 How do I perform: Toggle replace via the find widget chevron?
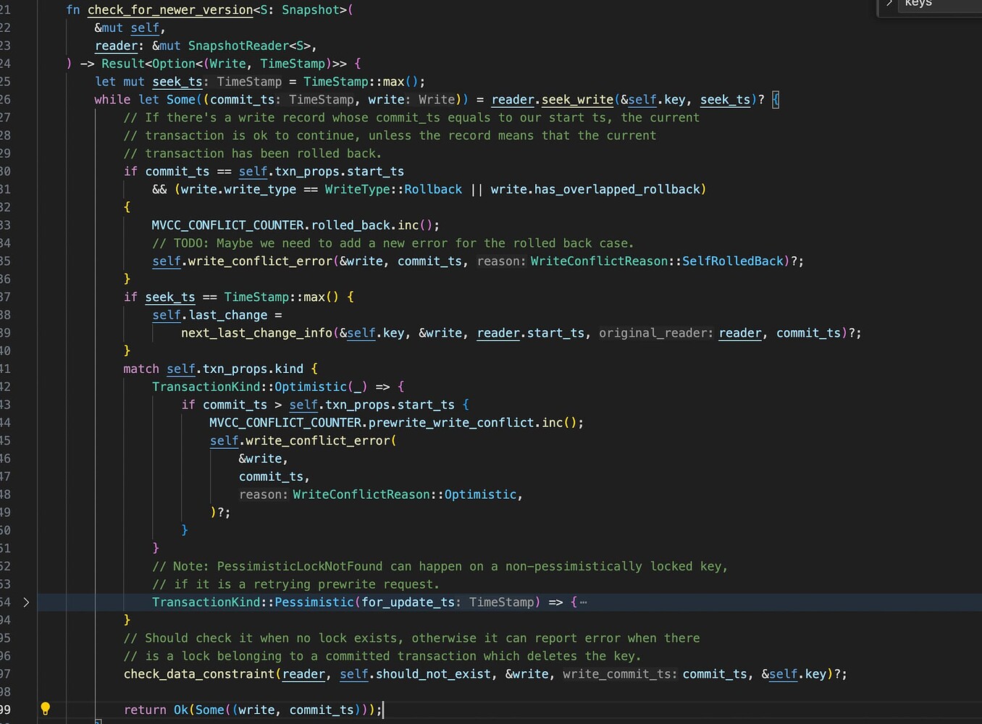click(889, 4)
